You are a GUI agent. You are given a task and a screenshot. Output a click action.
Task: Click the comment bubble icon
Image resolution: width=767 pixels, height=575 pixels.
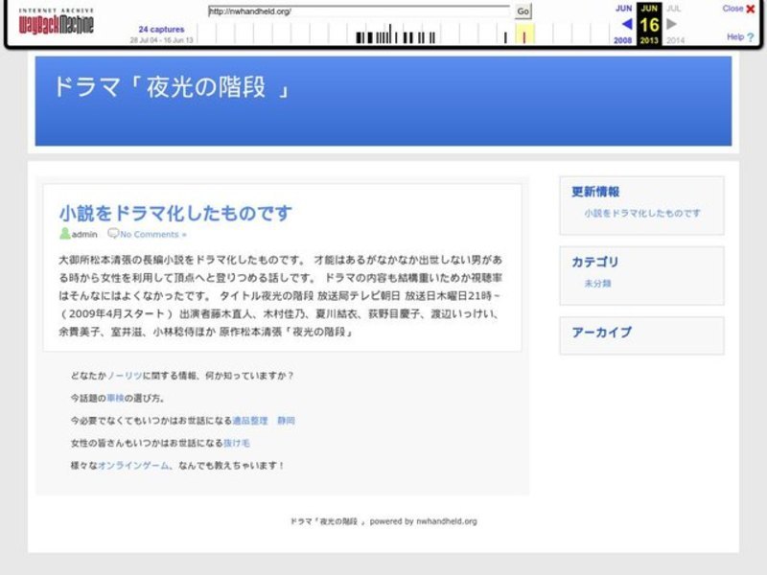coord(113,233)
